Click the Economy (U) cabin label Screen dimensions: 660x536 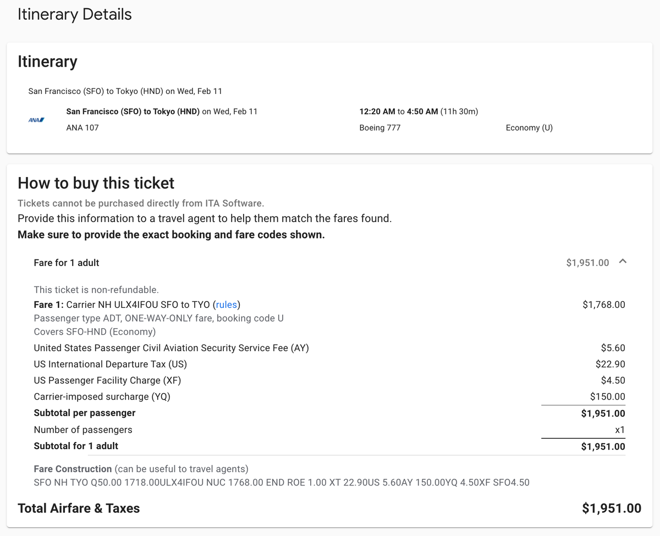(x=529, y=128)
